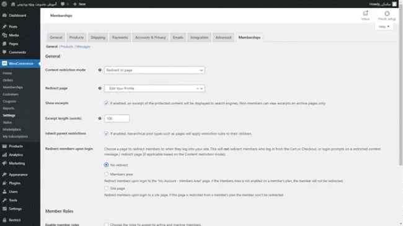Open the Restrict lock icon in sidebar

[x=4, y=220]
